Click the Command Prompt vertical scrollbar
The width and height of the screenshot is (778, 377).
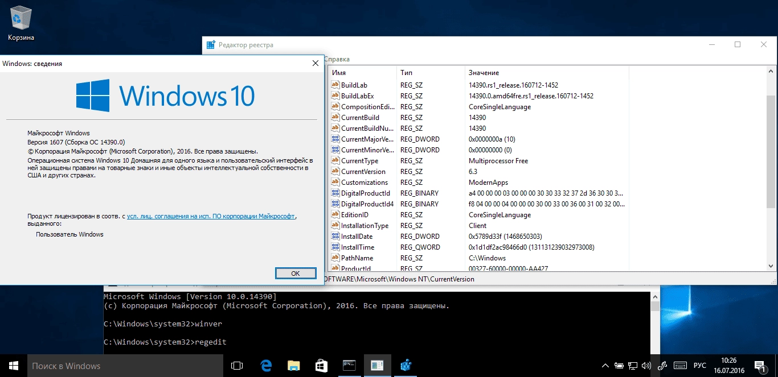click(655, 323)
